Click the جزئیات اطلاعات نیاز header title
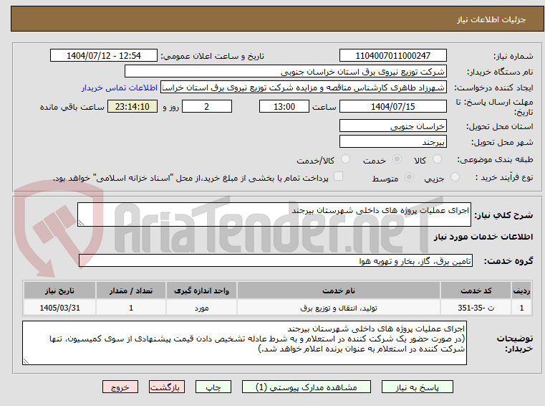This screenshot has height=406, width=545. pyautogui.click(x=491, y=19)
